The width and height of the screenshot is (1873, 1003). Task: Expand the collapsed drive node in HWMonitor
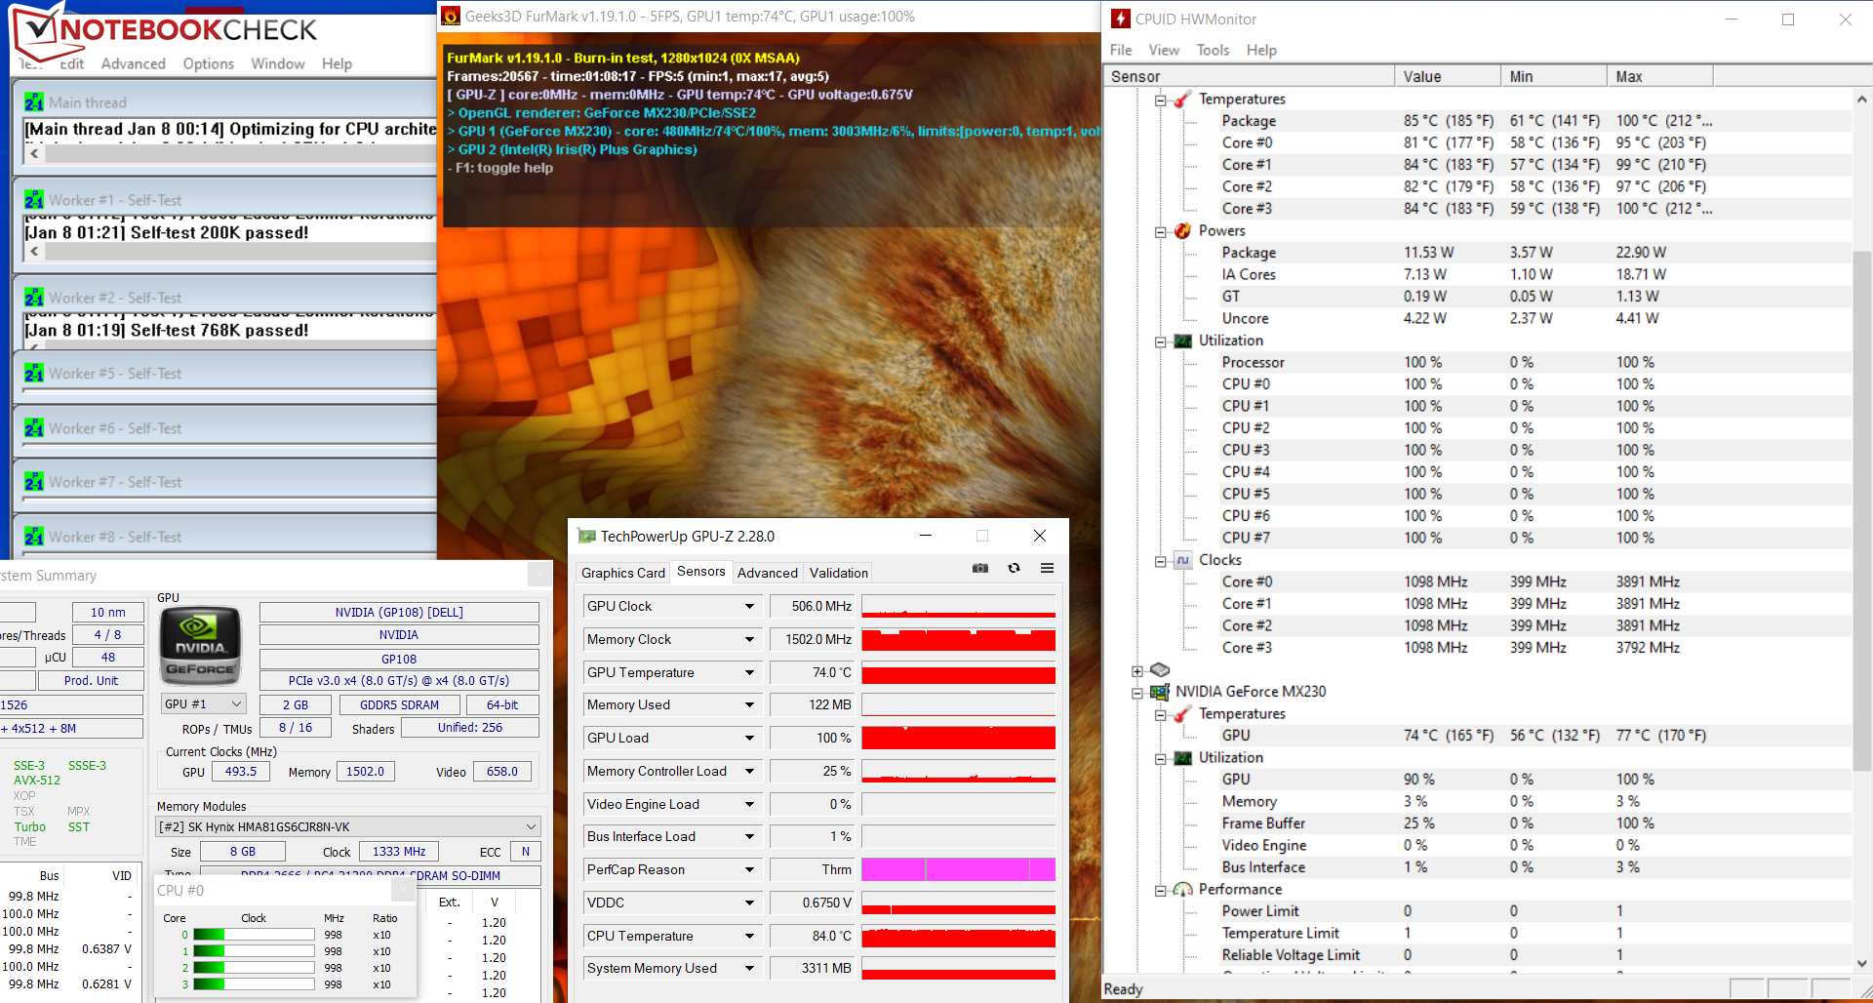[x=1137, y=671]
